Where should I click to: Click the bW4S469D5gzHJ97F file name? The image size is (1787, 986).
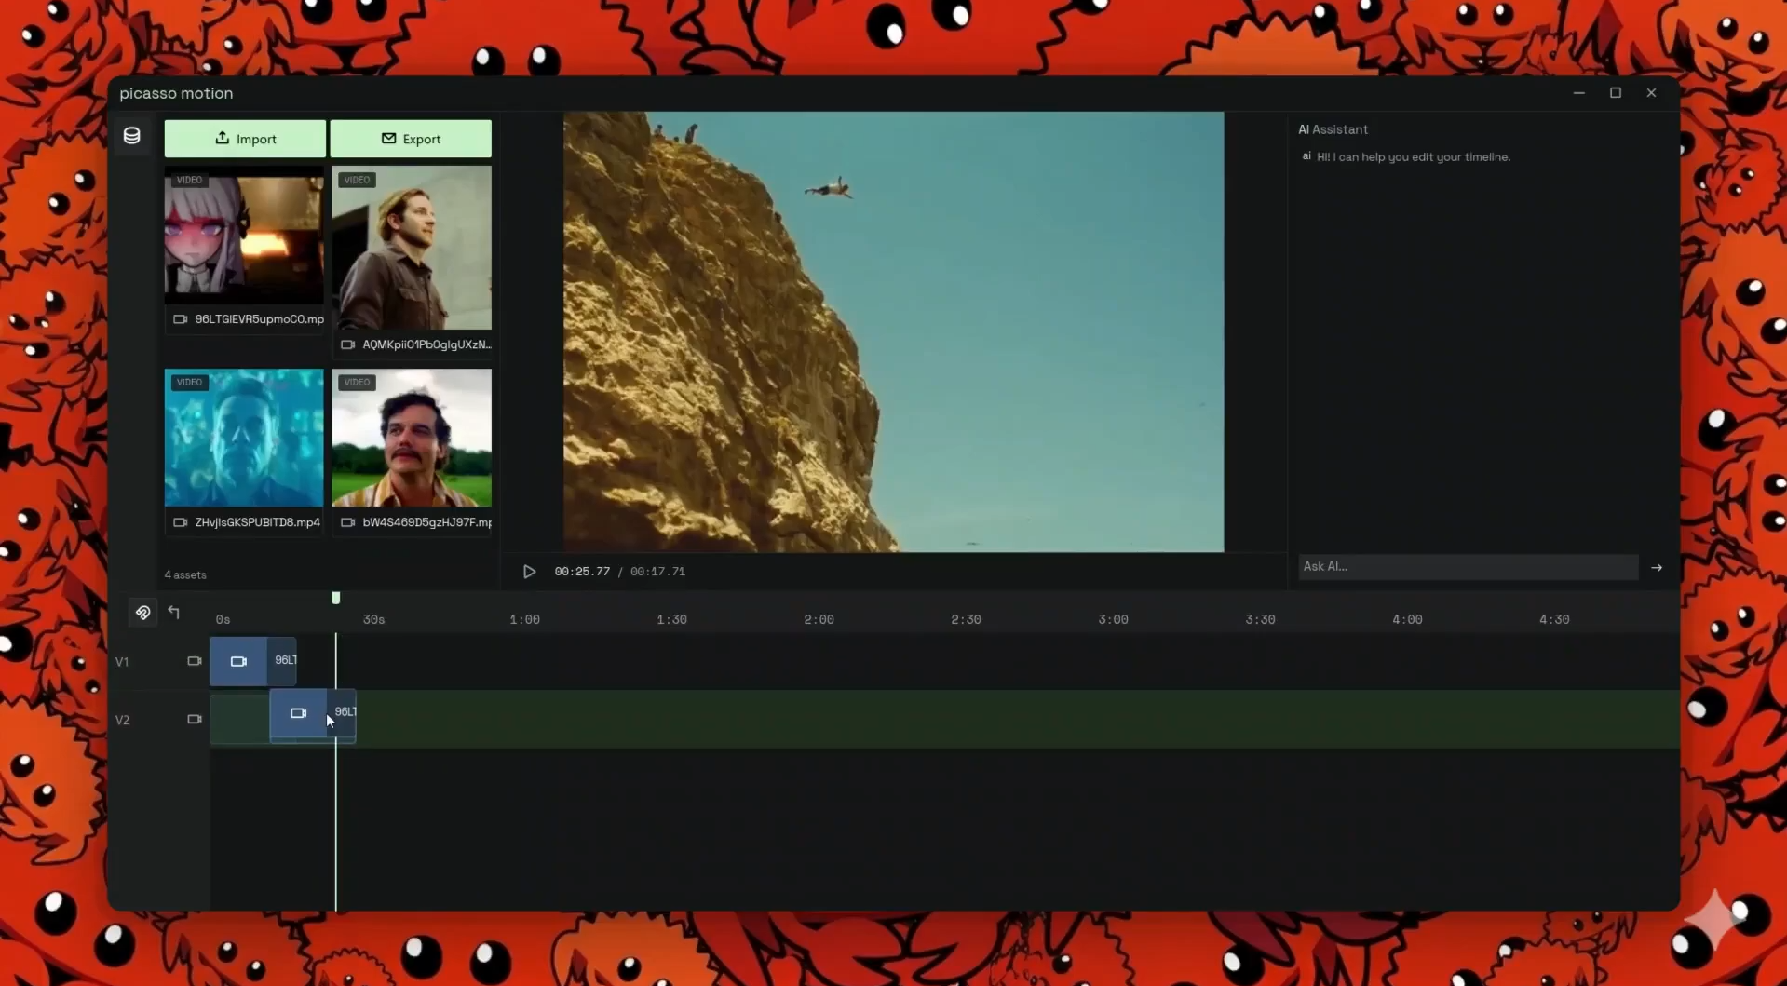[x=426, y=522]
